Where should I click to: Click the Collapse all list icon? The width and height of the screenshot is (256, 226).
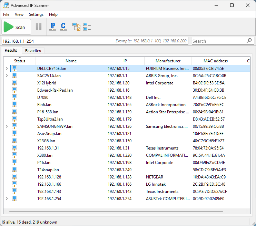coord(87,27)
